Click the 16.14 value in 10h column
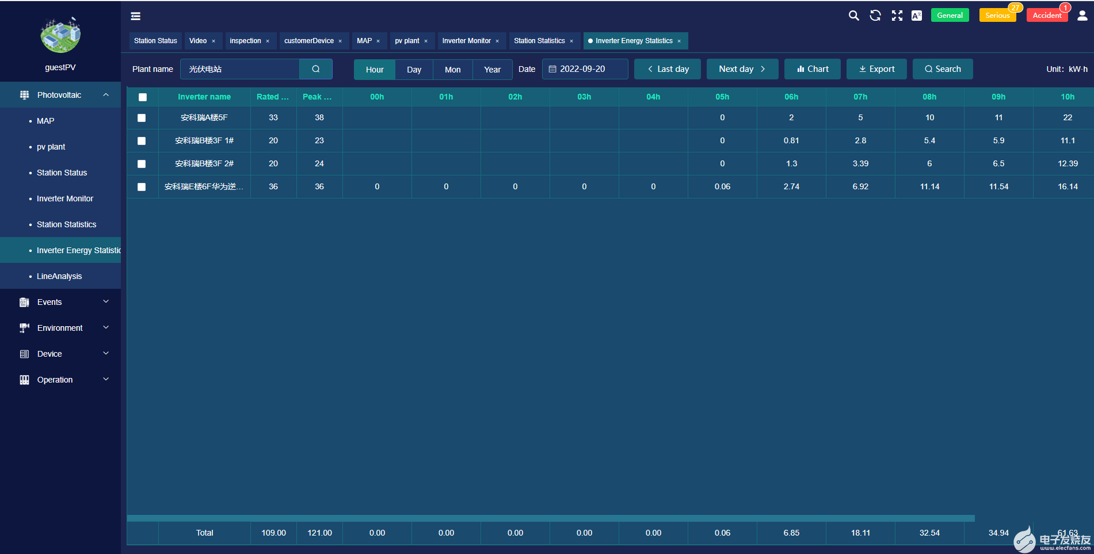Viewport: 1094px width, 554px height. coord(1068,186)
